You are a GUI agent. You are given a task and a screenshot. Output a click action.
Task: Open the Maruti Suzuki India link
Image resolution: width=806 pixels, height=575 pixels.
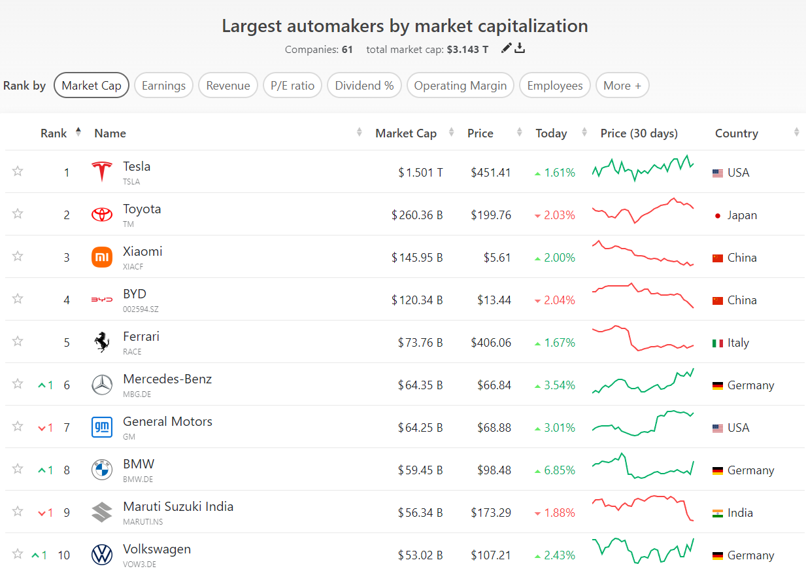pyautogui.click(x=178, y=507)
